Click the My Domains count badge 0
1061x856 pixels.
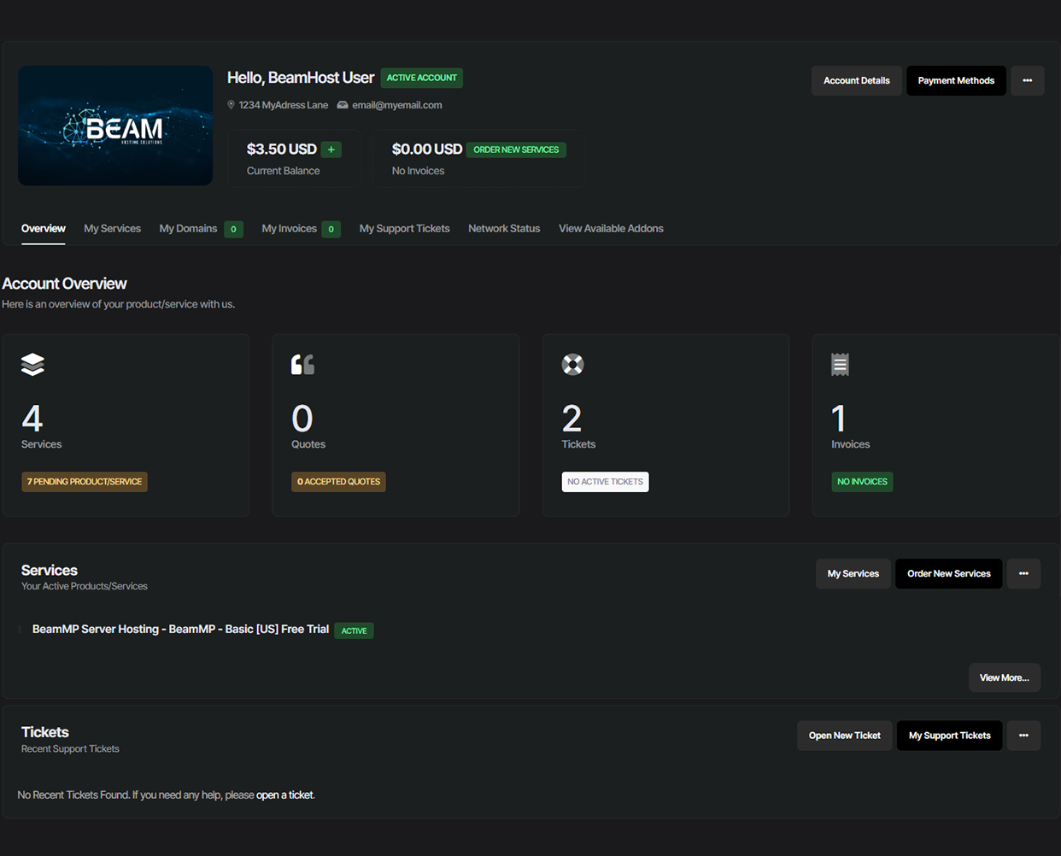pos(233,229)
